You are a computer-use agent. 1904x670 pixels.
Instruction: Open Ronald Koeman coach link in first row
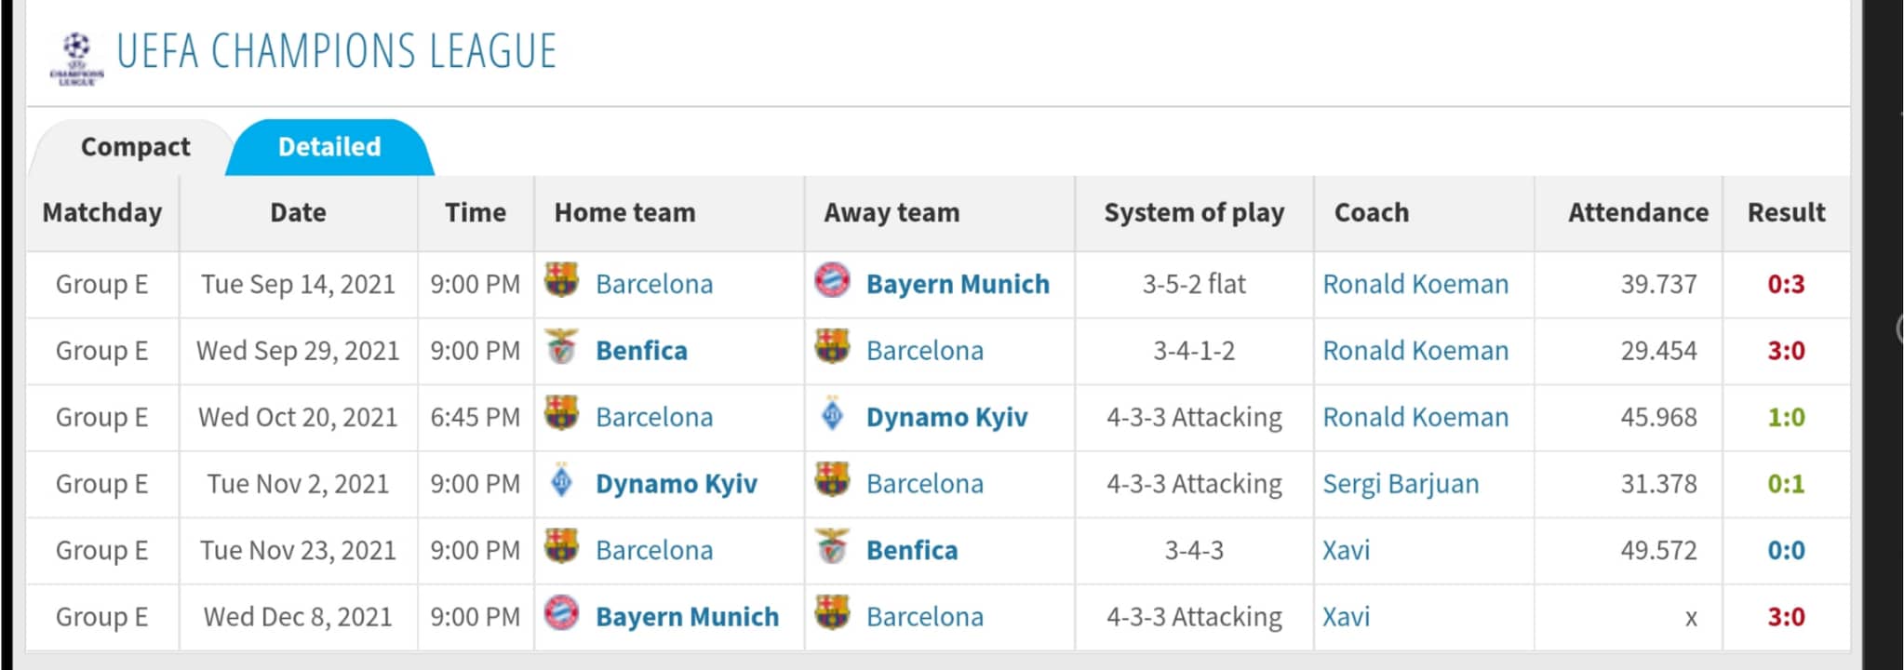[1415, 284]
